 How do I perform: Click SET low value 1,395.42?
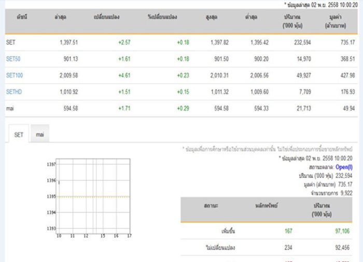pyautogui.click(x=259, y=43)
